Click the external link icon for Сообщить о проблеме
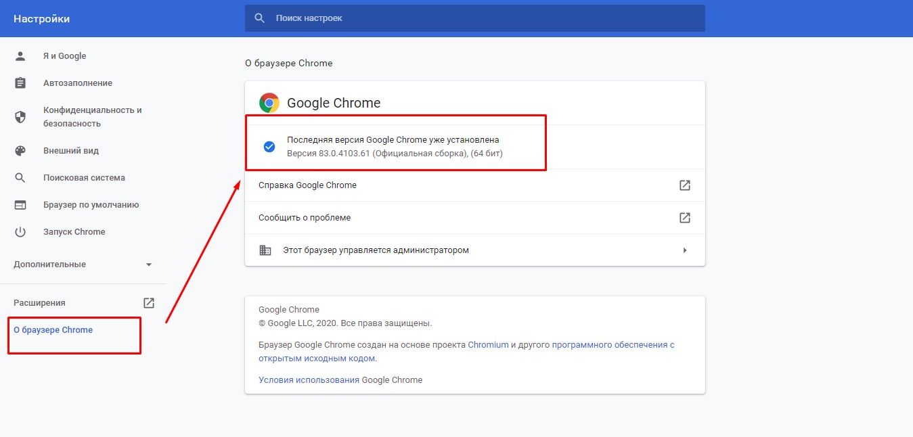 685,218
